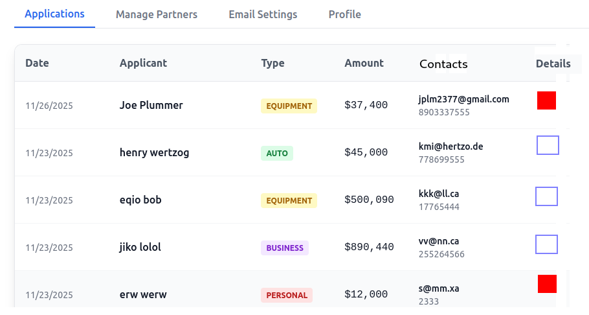Select the applicant name Joe Plummer

[x=151, y=105]
